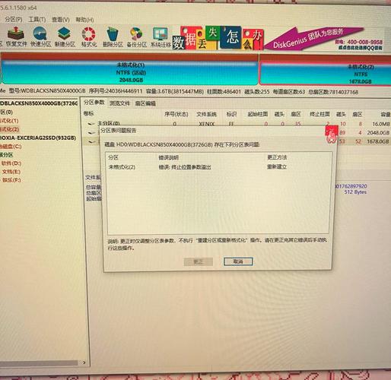This screenshot has height=380, width=391.
Task: Open the 查看(V) menu
Action: (61, 20)
